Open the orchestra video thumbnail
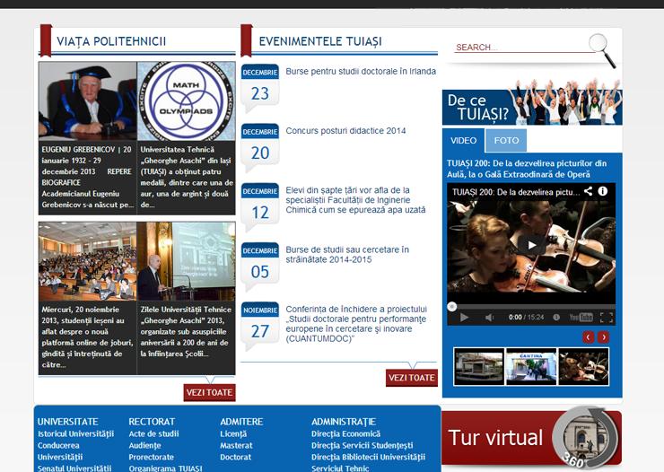Screen dimensions: 664x472 583,367
